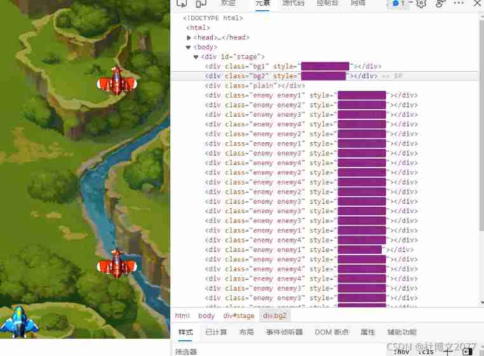The image size is (484, 356).
Task: Select the last fully visible enemy3 row
Action: click(311, 298)
